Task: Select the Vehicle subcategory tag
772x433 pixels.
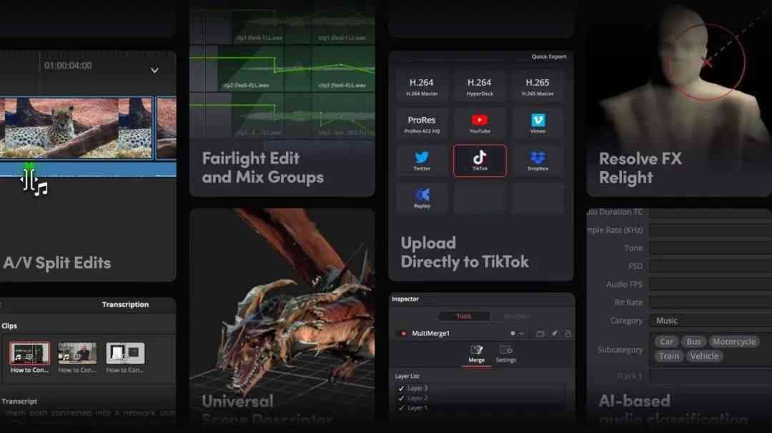Action: 704,356
